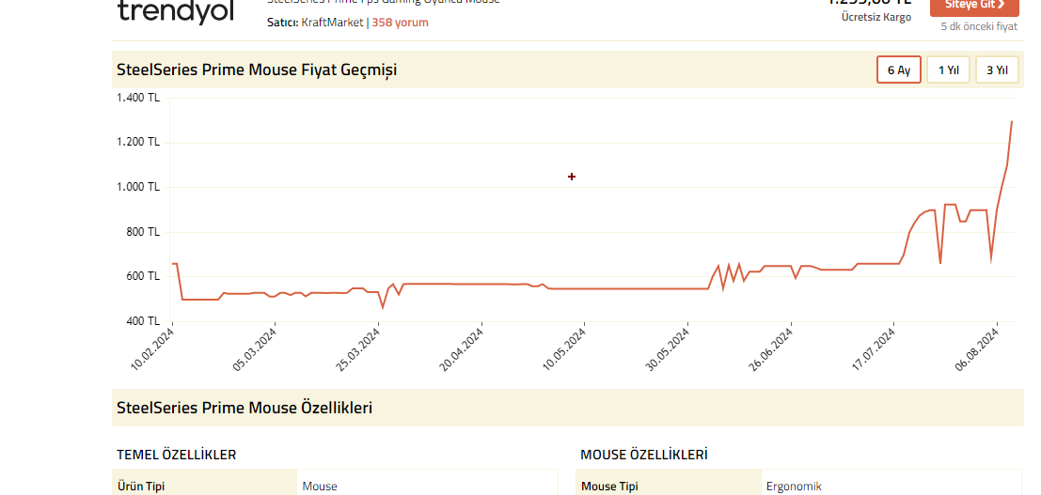Viewport: 1041px width, 495px height.
Task: Click the 800 TL axis label
Action: (144, 232)
